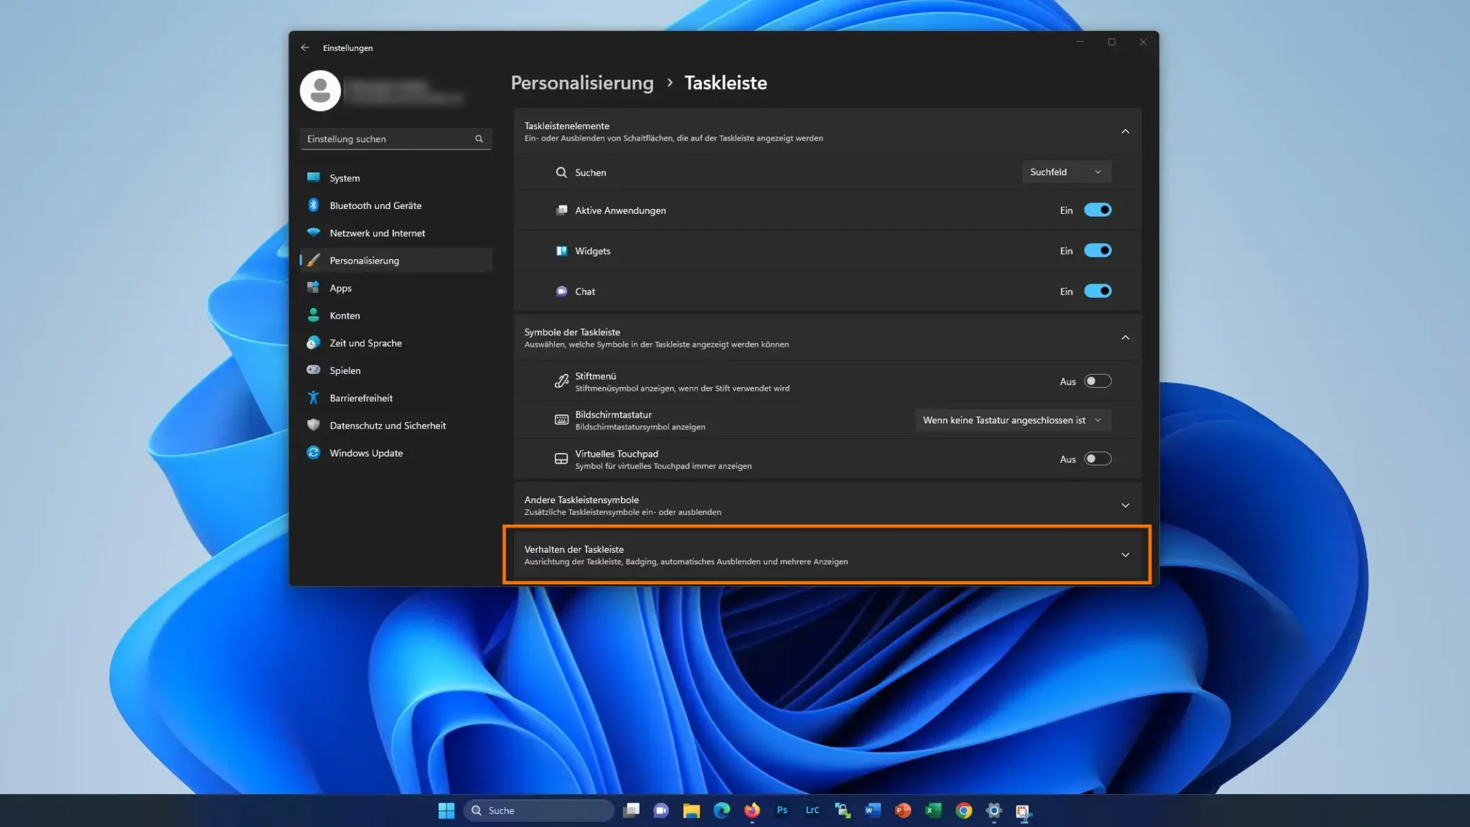Open Excel from the taskbar
Image resolution: width=1470 pixels, height=827 pixels.
(x=933, y=810)
